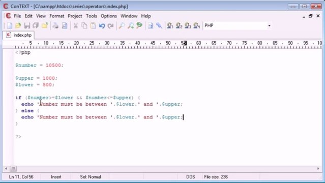Click the Word Wrap page icon

tap(151, 26)
